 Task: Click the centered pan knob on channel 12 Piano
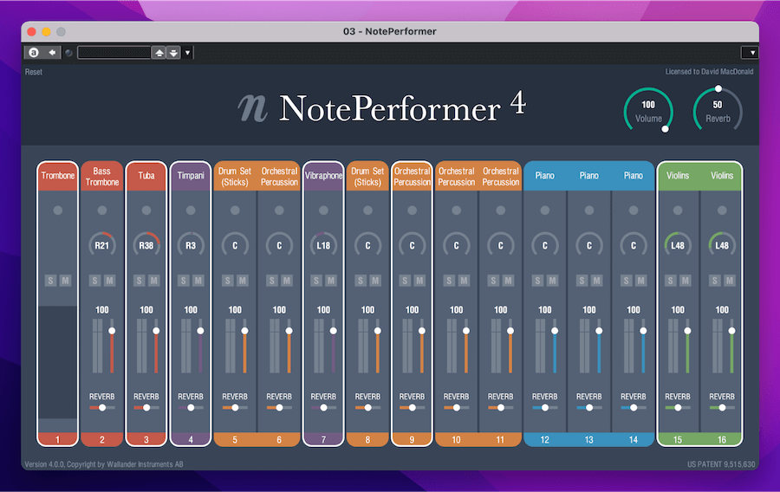pyautogui.click(x=545, y=245)
